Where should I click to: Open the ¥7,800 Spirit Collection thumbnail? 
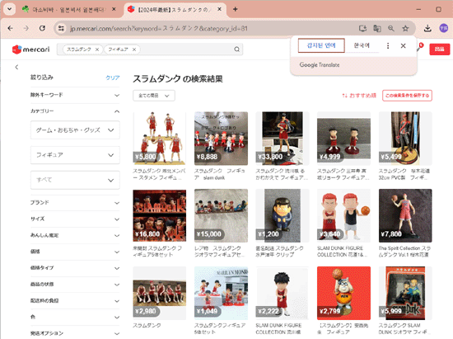point(405,216)
